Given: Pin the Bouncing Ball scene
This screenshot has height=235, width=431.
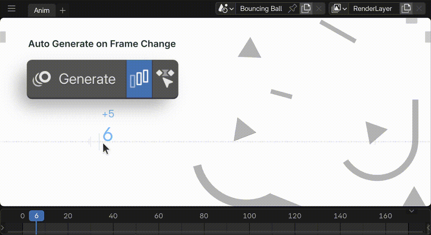Looking at the screenshot, I should 293,9.
